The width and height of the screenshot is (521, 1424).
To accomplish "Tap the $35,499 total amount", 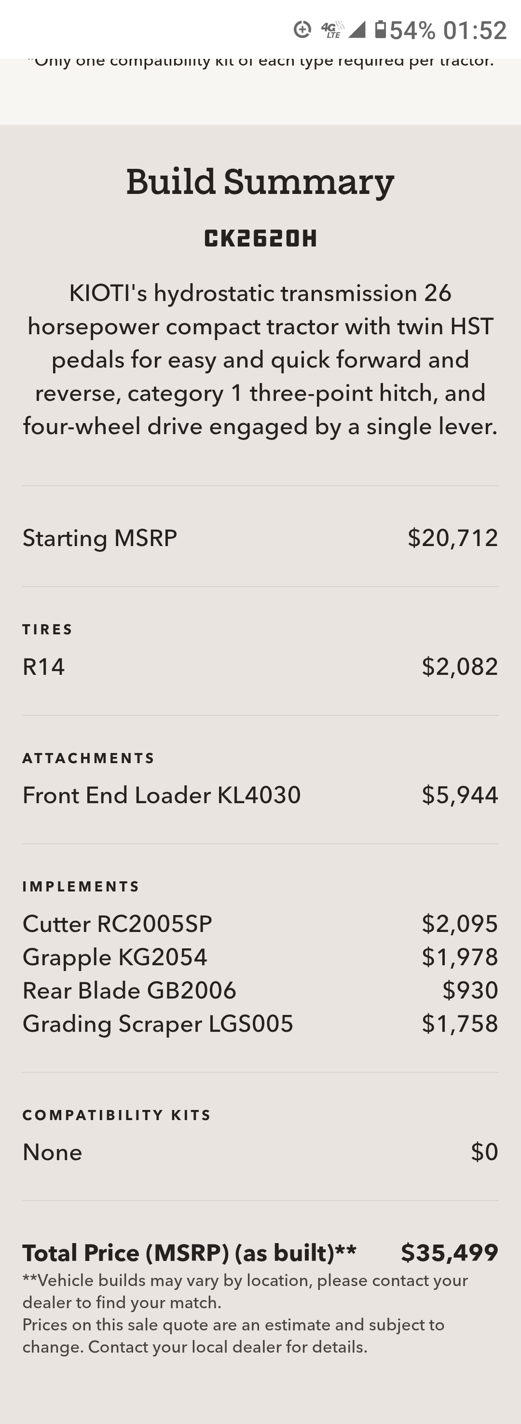I will [449, 1253].
